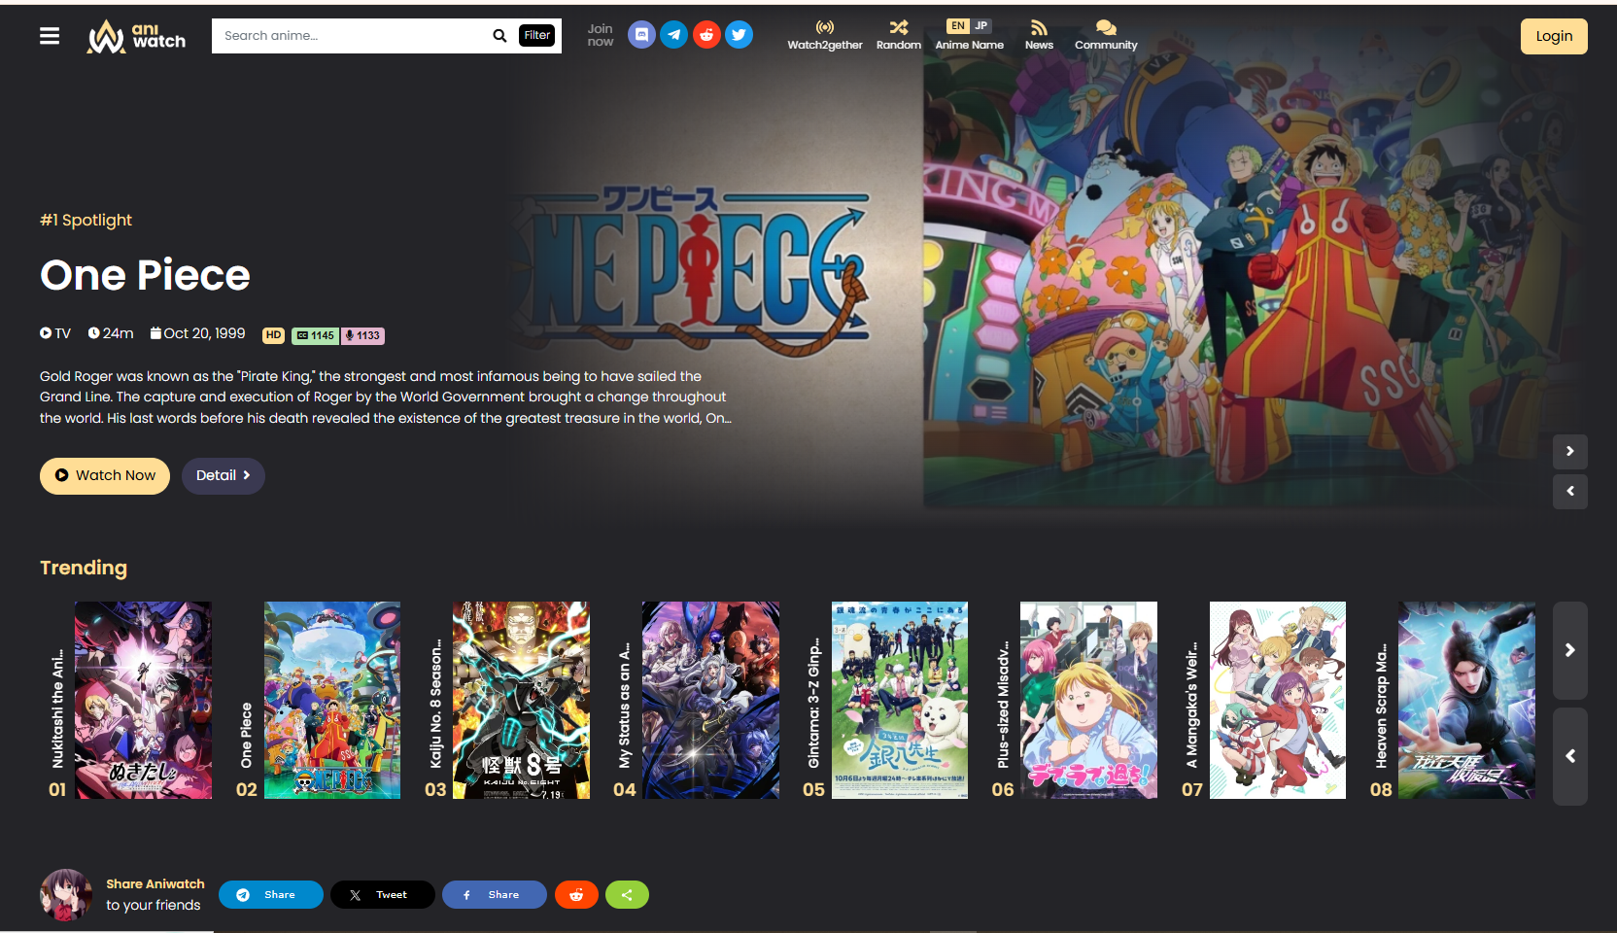Click Watch Now for One Piece
Image resolution: width=1617 pixels, height=933 pixels.
(x=105, y=476)
